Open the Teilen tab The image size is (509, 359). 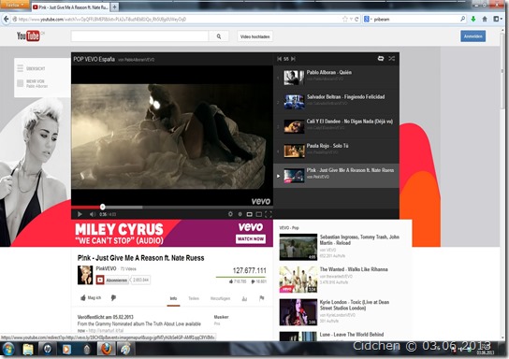coord(194,298)
